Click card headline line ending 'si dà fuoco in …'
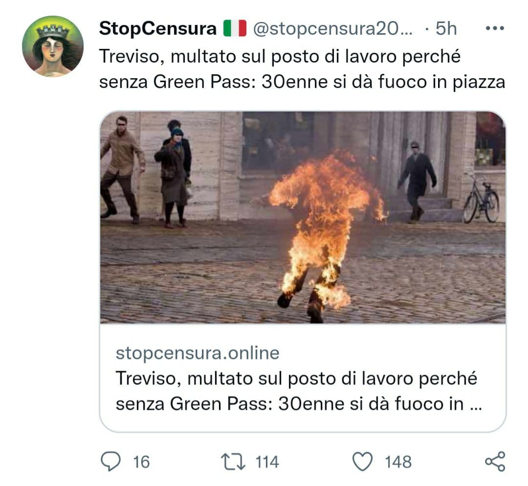This screenshot has width=528, height=486. 299,404
